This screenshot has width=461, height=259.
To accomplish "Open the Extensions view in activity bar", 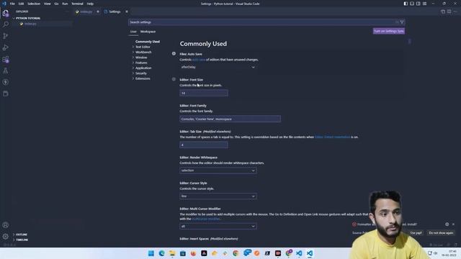I will (6, 59).
